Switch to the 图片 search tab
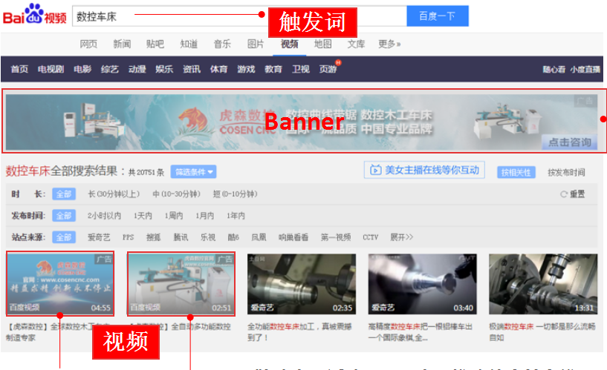Image resolution: width=607 pixels, height=370 pixels. click(256, 44)
